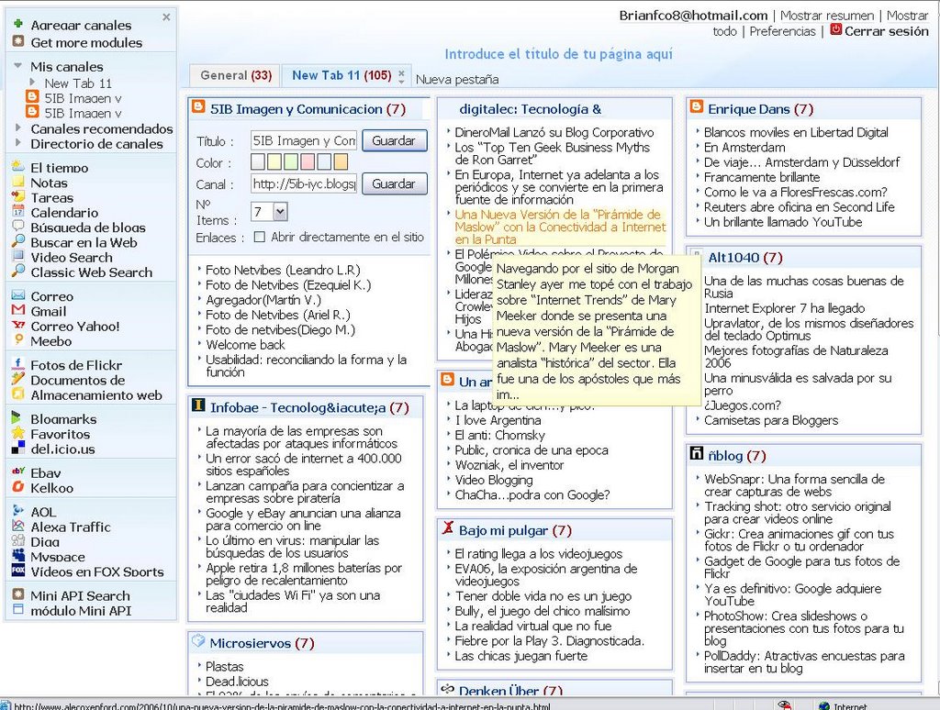Click the Tareas icon
Viewport: 940px width, 710px height.
tap(18, 196)
